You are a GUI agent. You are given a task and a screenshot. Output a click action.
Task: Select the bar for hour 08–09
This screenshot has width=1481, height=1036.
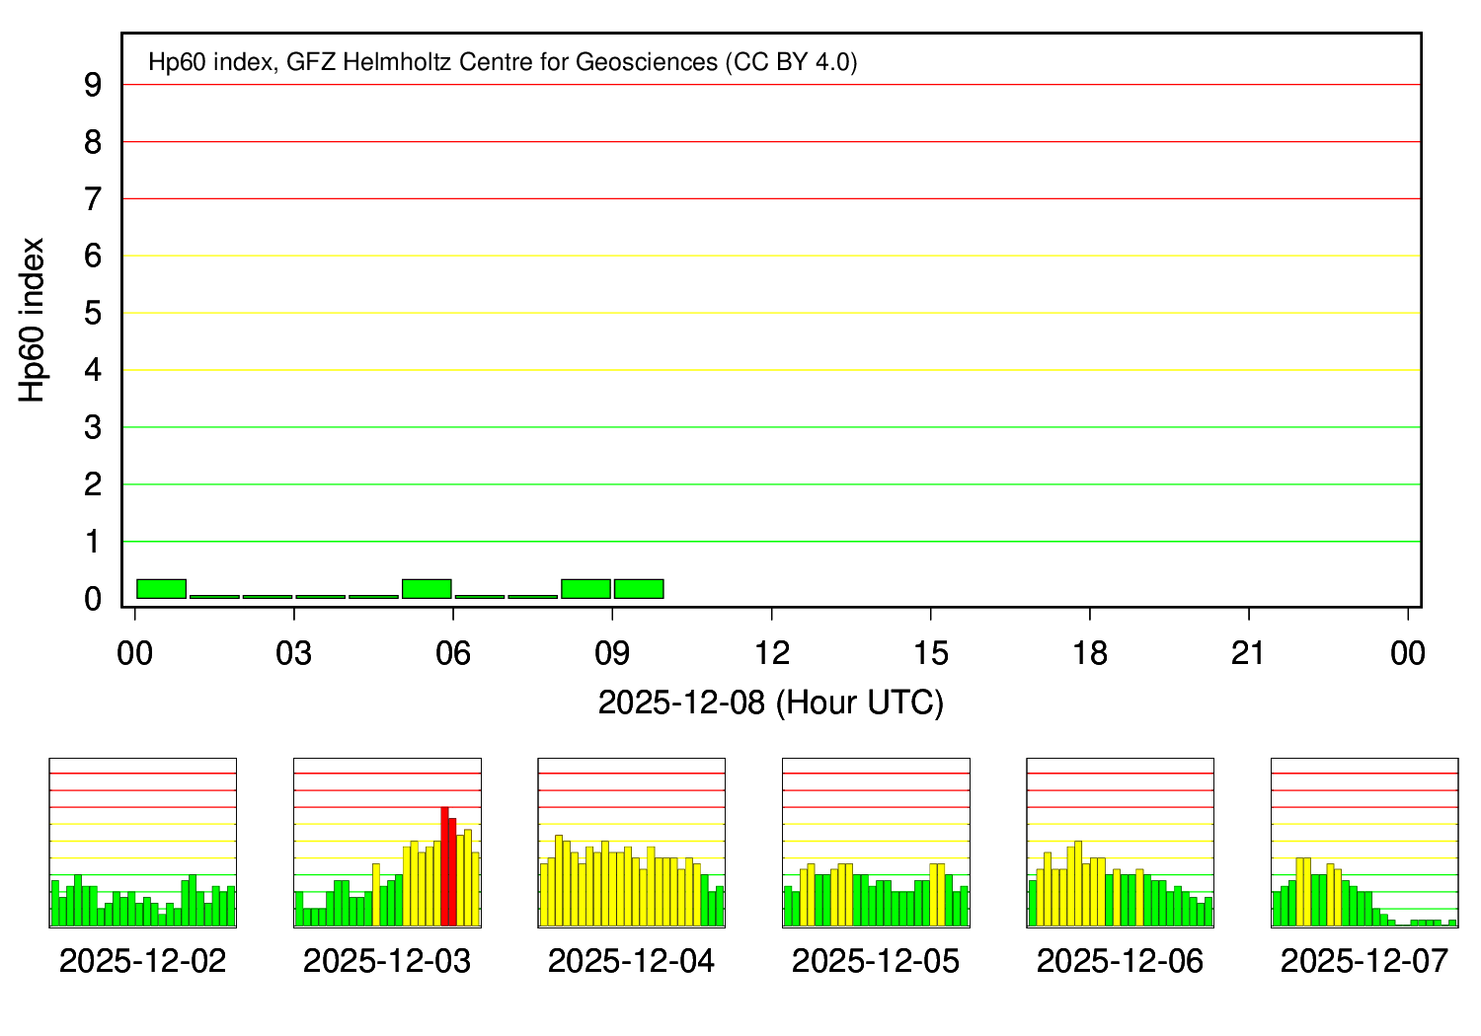point(585,589)
